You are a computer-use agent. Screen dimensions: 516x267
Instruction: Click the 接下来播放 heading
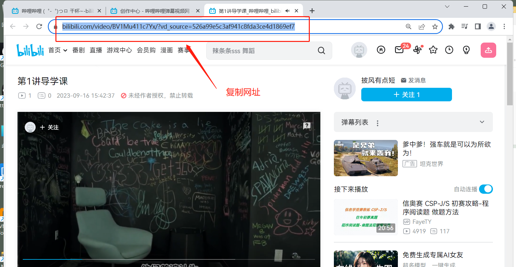tap(351, 189)
